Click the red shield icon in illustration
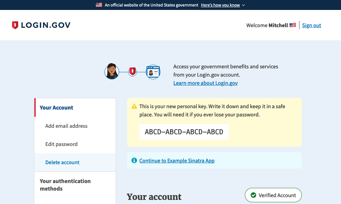 133,71
